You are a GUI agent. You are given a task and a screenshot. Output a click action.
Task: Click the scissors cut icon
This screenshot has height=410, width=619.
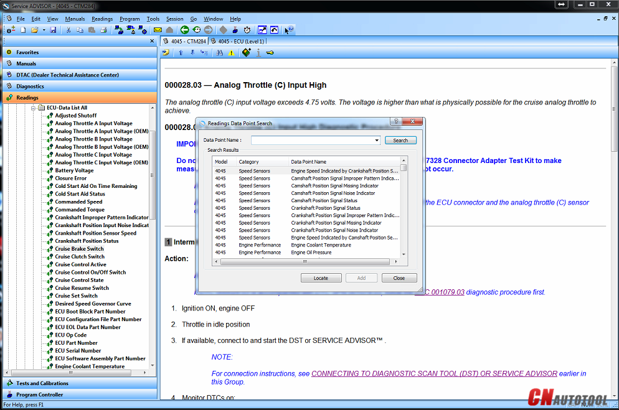pos(69,30)
